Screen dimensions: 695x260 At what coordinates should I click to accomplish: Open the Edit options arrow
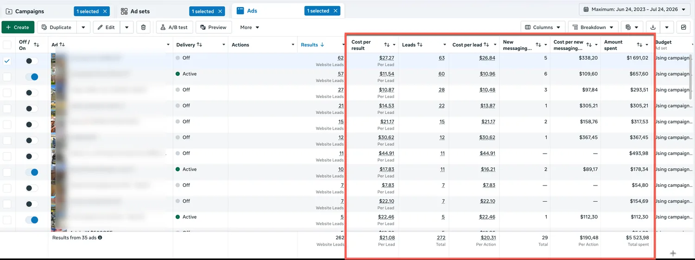(x=127, y=27)
